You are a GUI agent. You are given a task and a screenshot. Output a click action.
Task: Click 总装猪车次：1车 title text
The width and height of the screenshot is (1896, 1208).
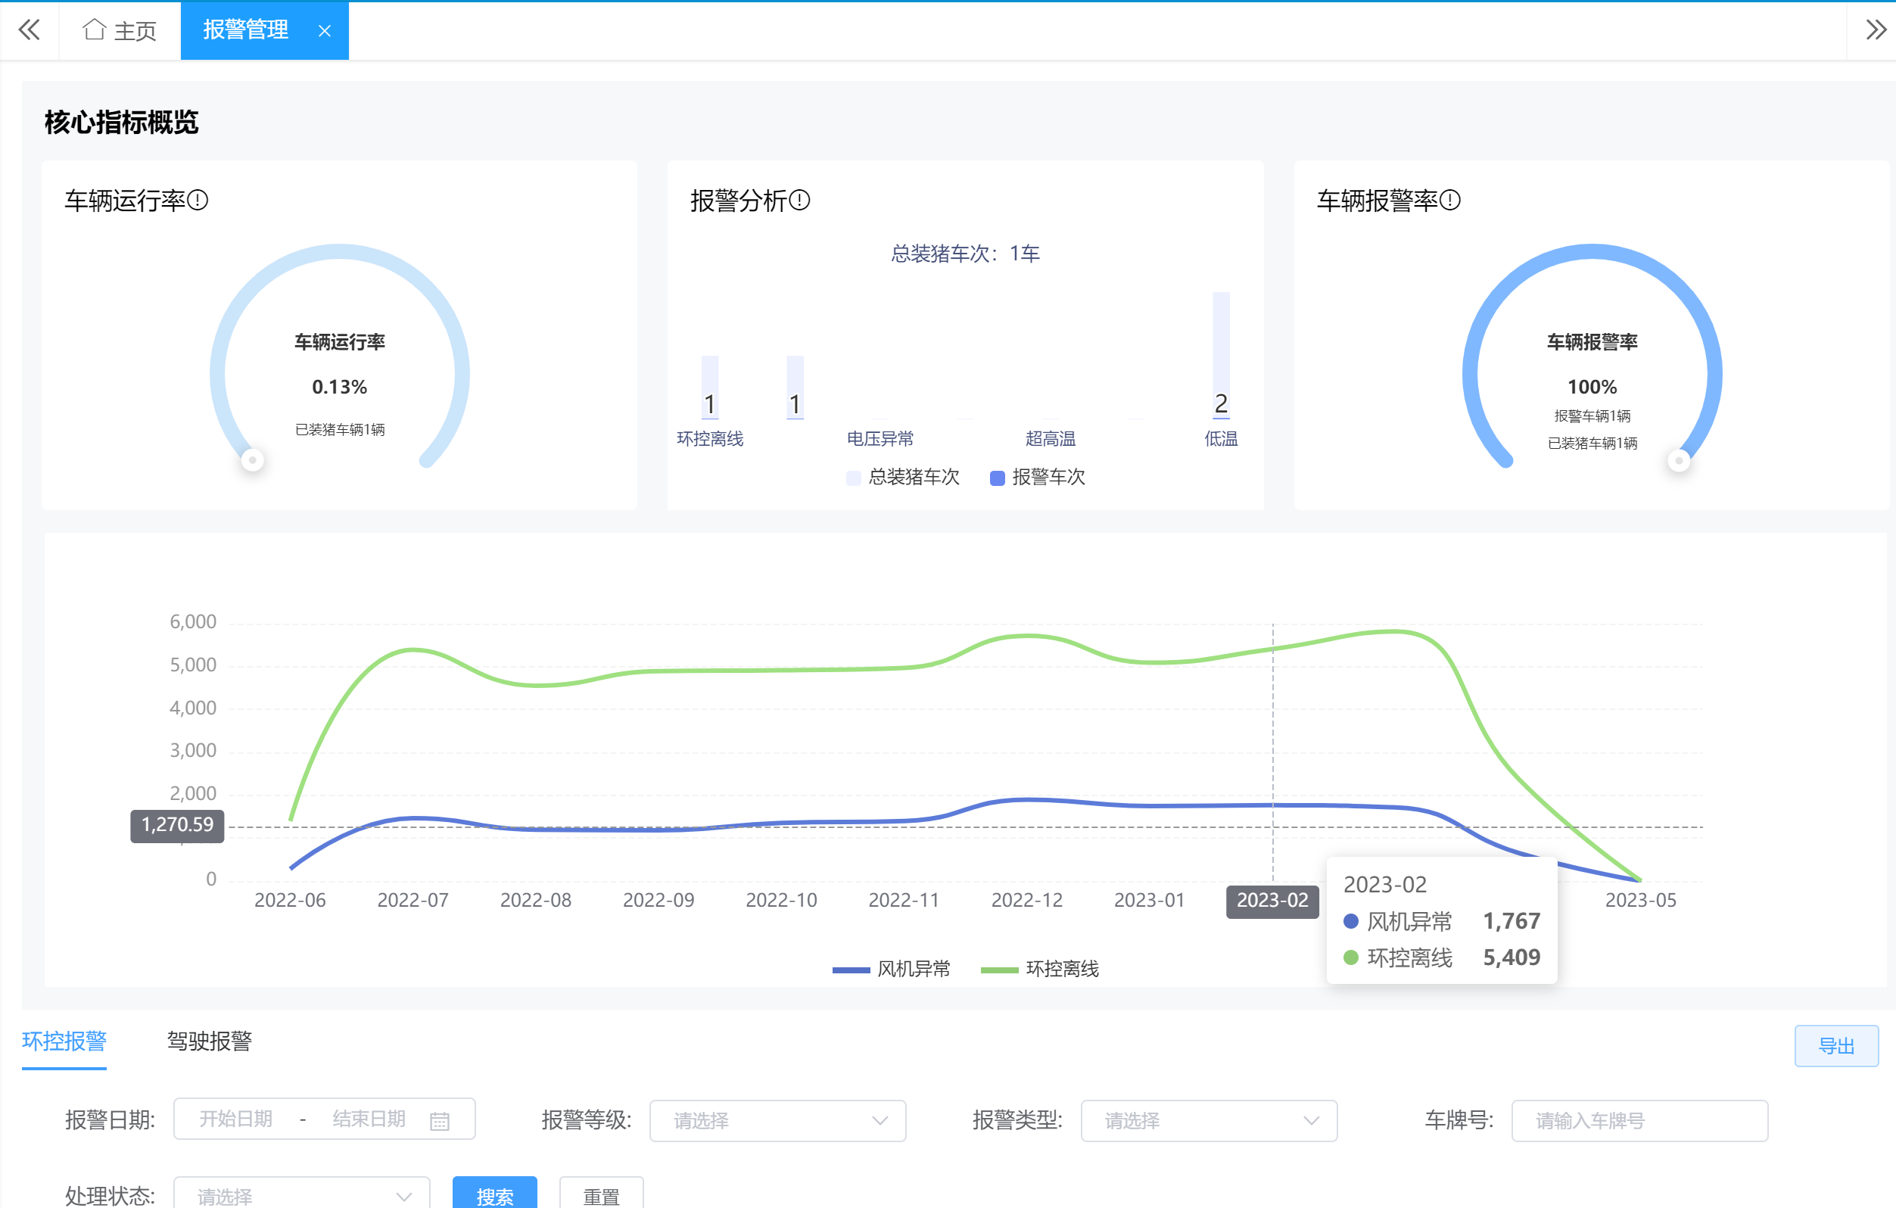965,254
